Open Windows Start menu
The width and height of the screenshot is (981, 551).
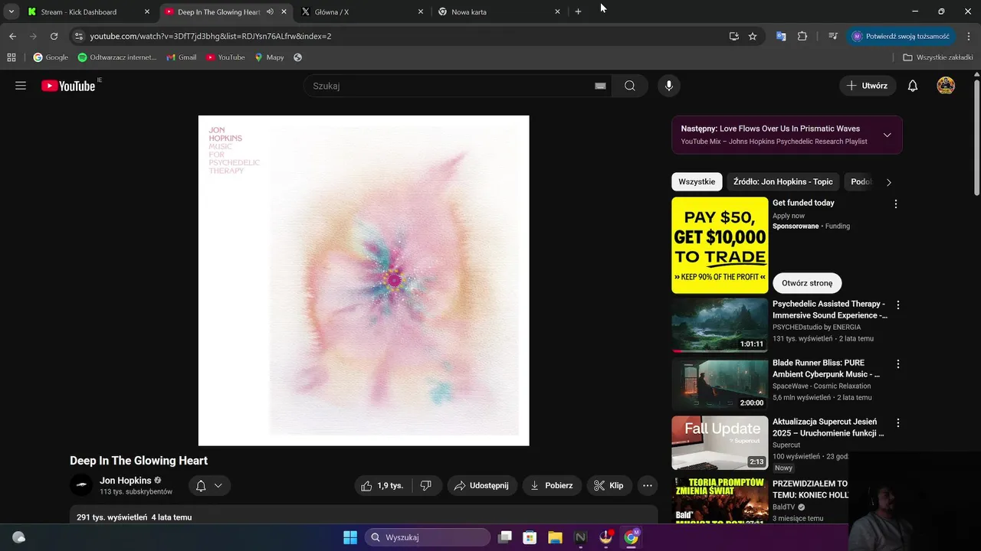(x=350, y=537)
